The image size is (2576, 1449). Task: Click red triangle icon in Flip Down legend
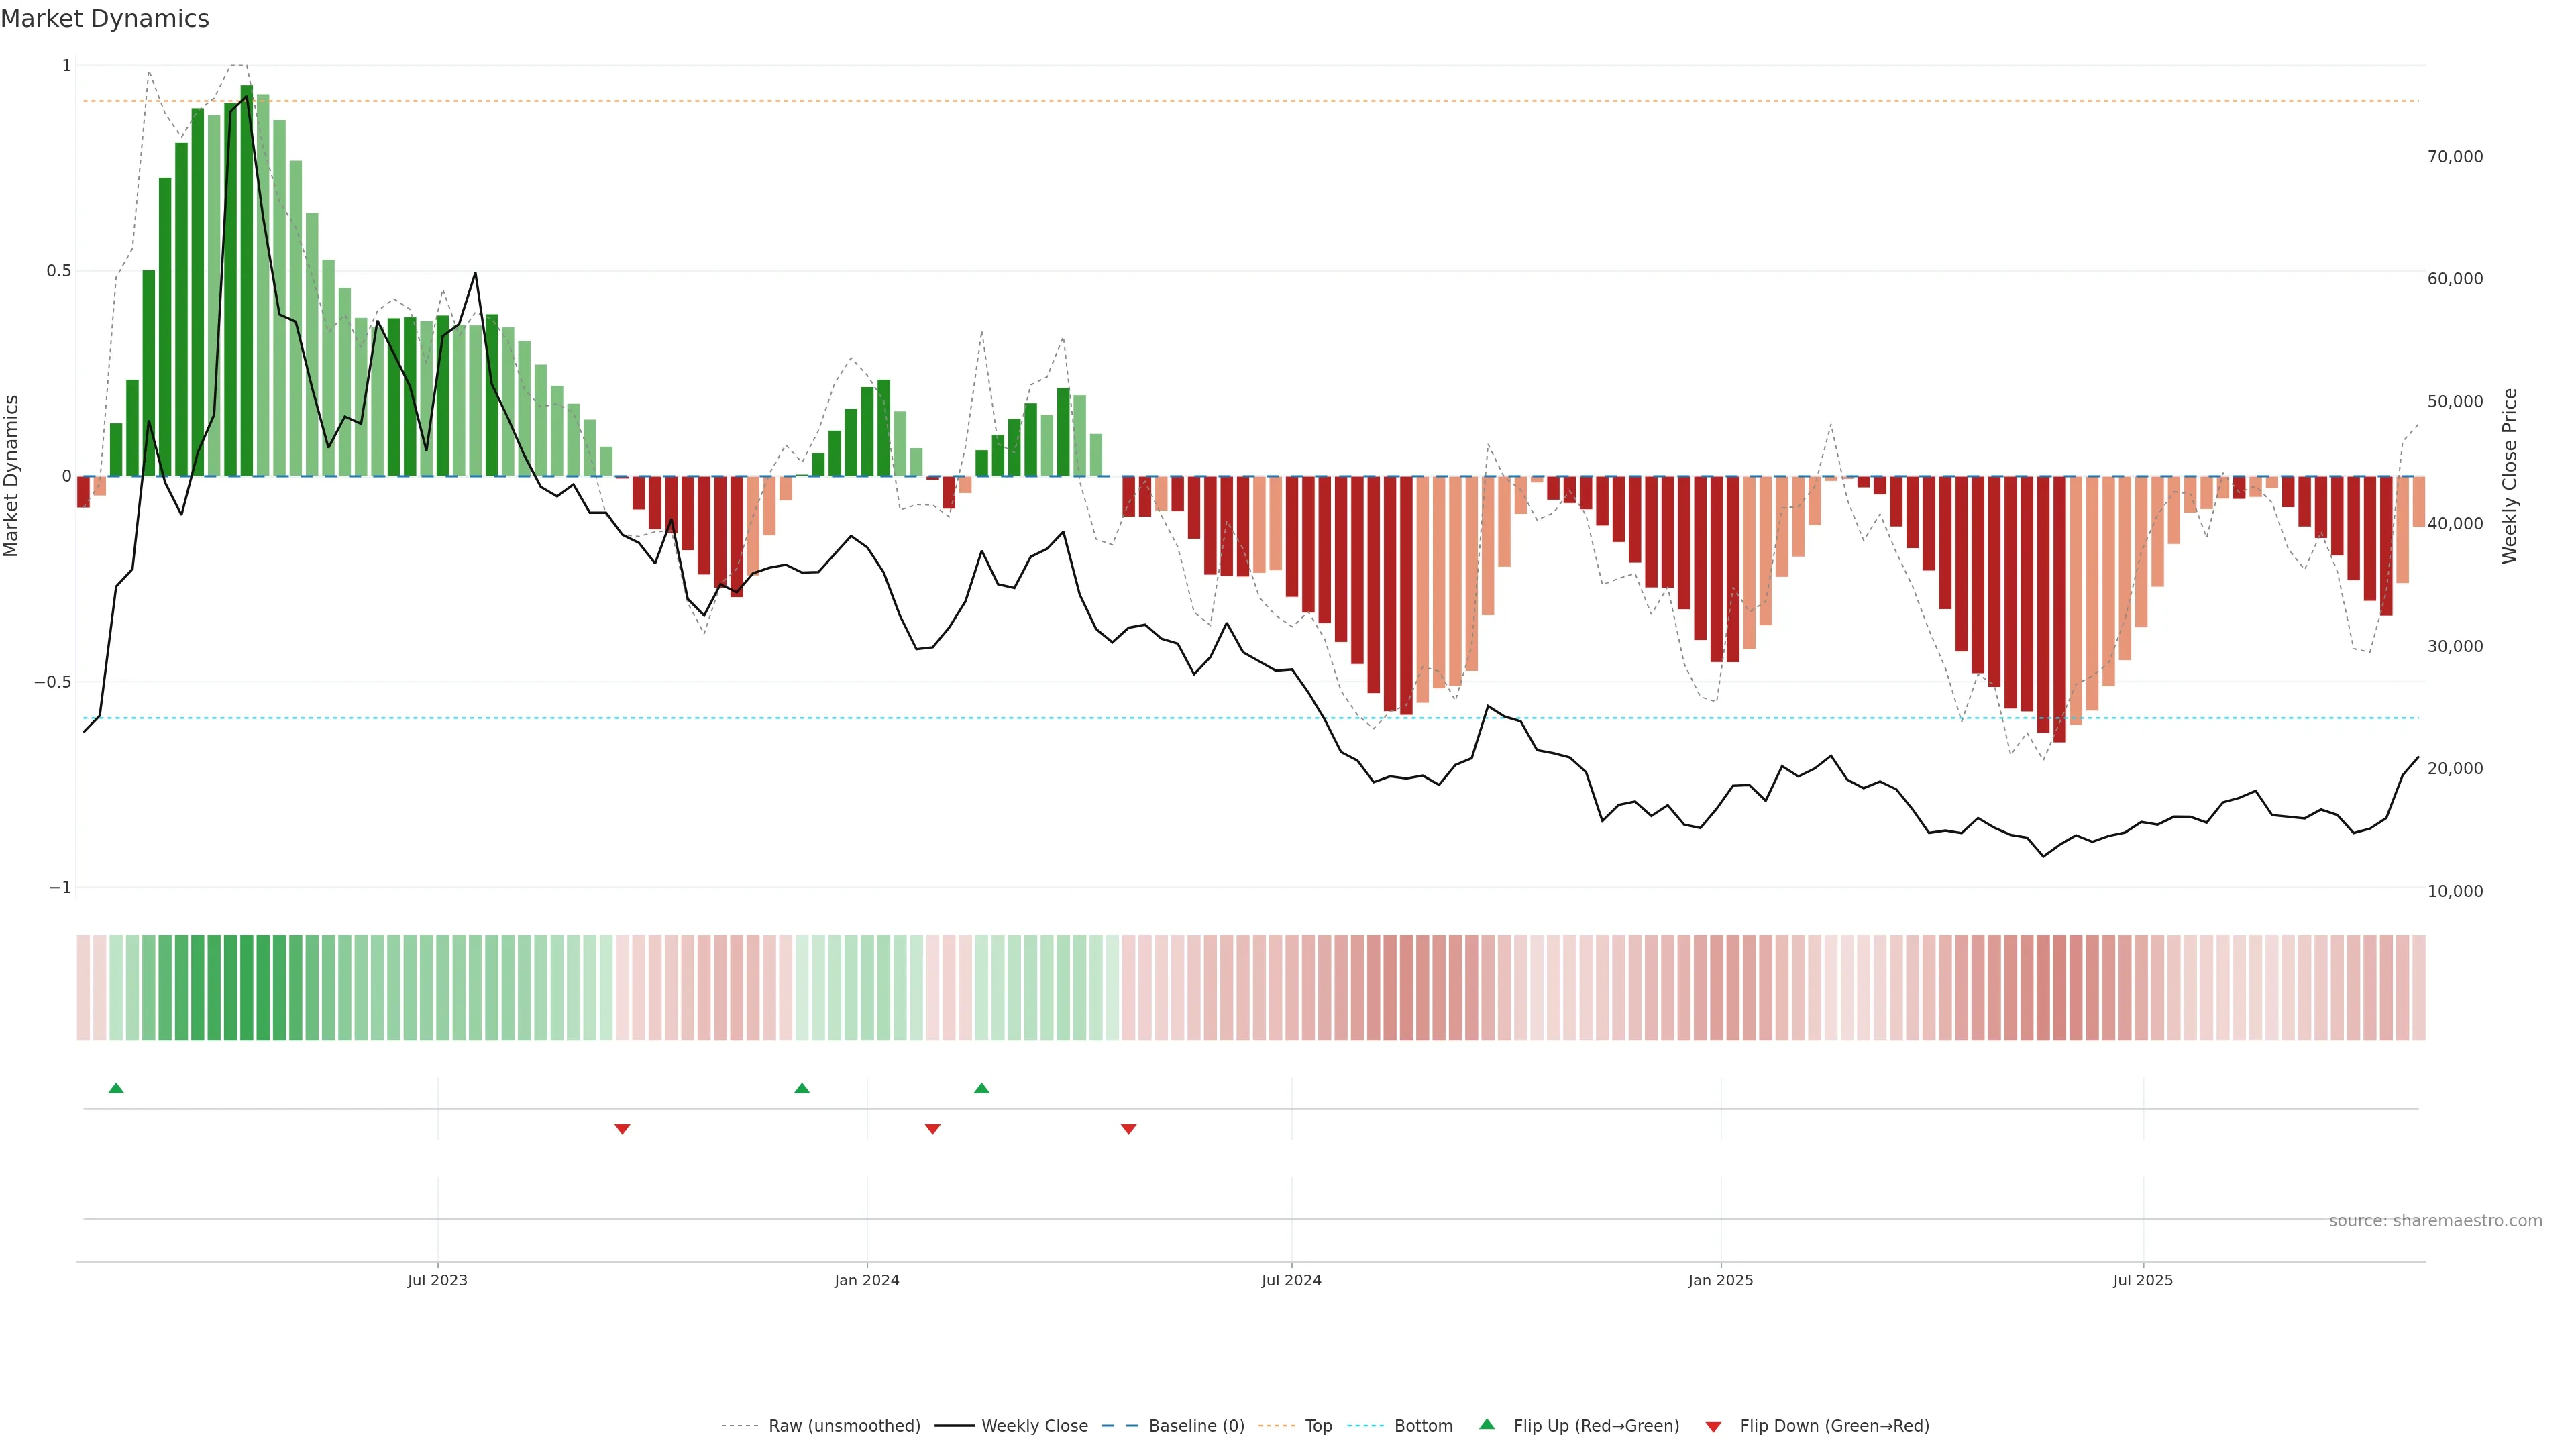1713,1426
